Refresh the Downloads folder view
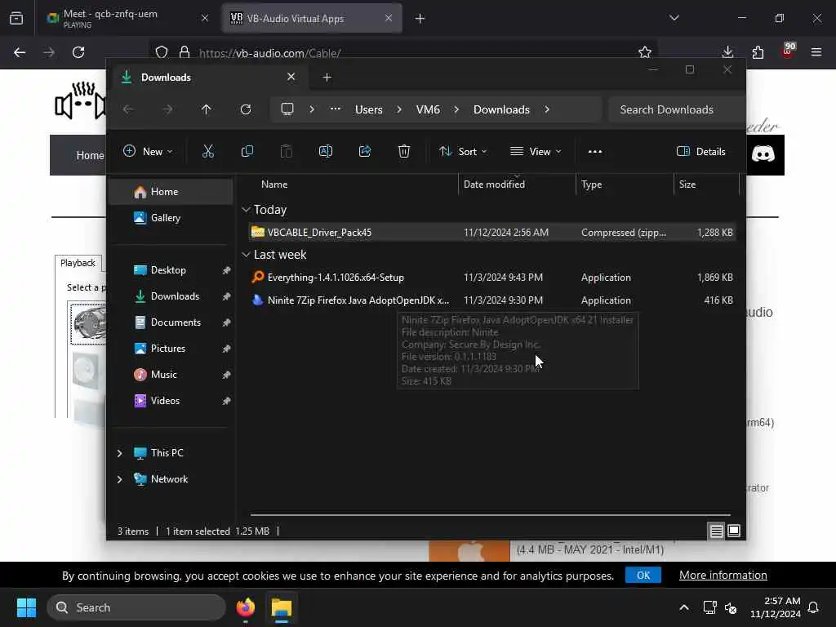Viewport: 836px width, 627px height. (x=246, y=109)
